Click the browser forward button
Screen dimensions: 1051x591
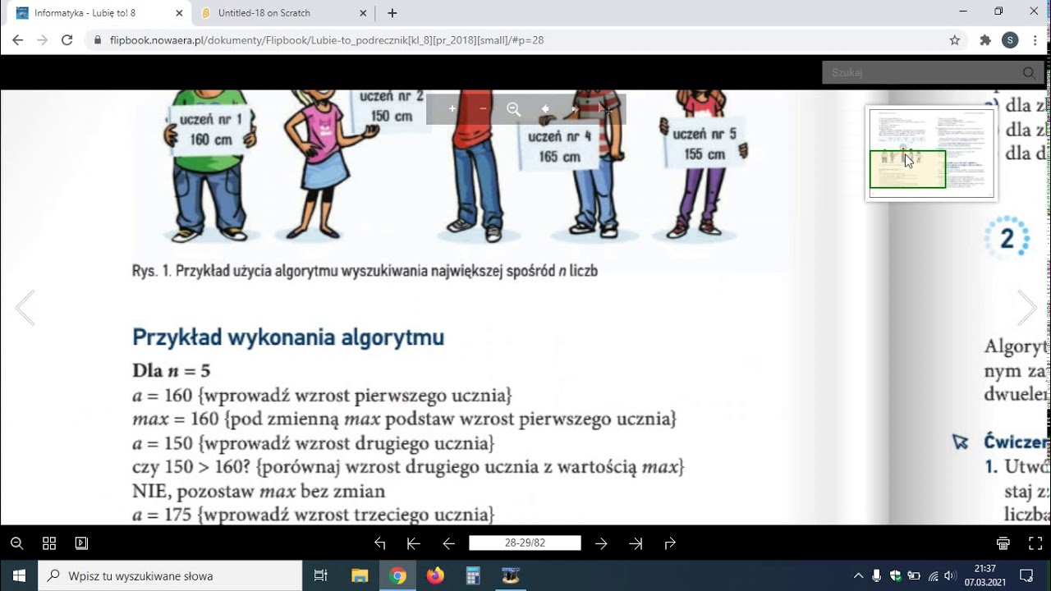[43, 40]
